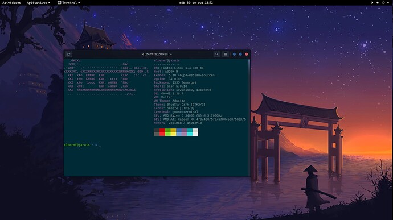Screen dimensions: 393x220
Task: Click the 'CPU: AMD Ryzen 5 3400G' line
Action: pyautogui.click(x=188, y=115)
